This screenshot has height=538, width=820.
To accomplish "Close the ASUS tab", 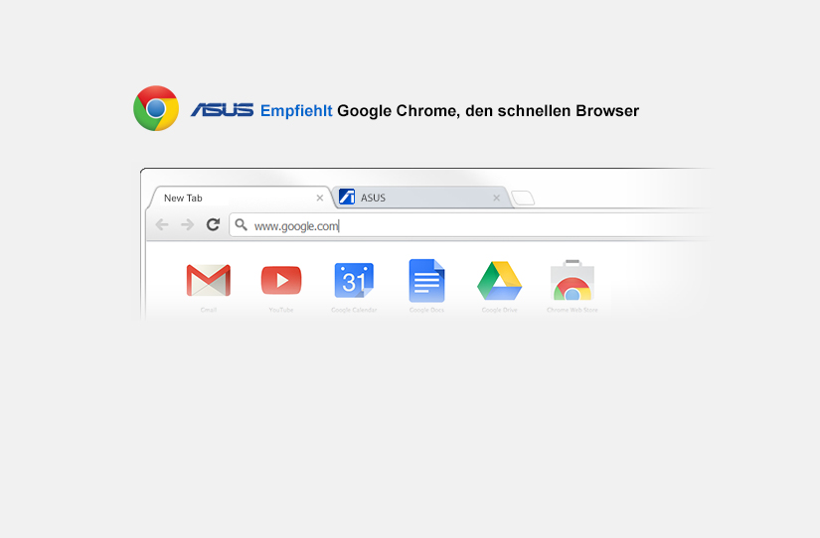I will 496,198.
